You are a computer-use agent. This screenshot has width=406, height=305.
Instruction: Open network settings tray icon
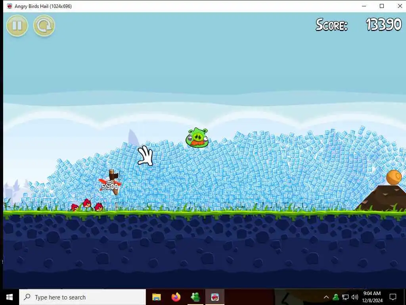(345, 297)
